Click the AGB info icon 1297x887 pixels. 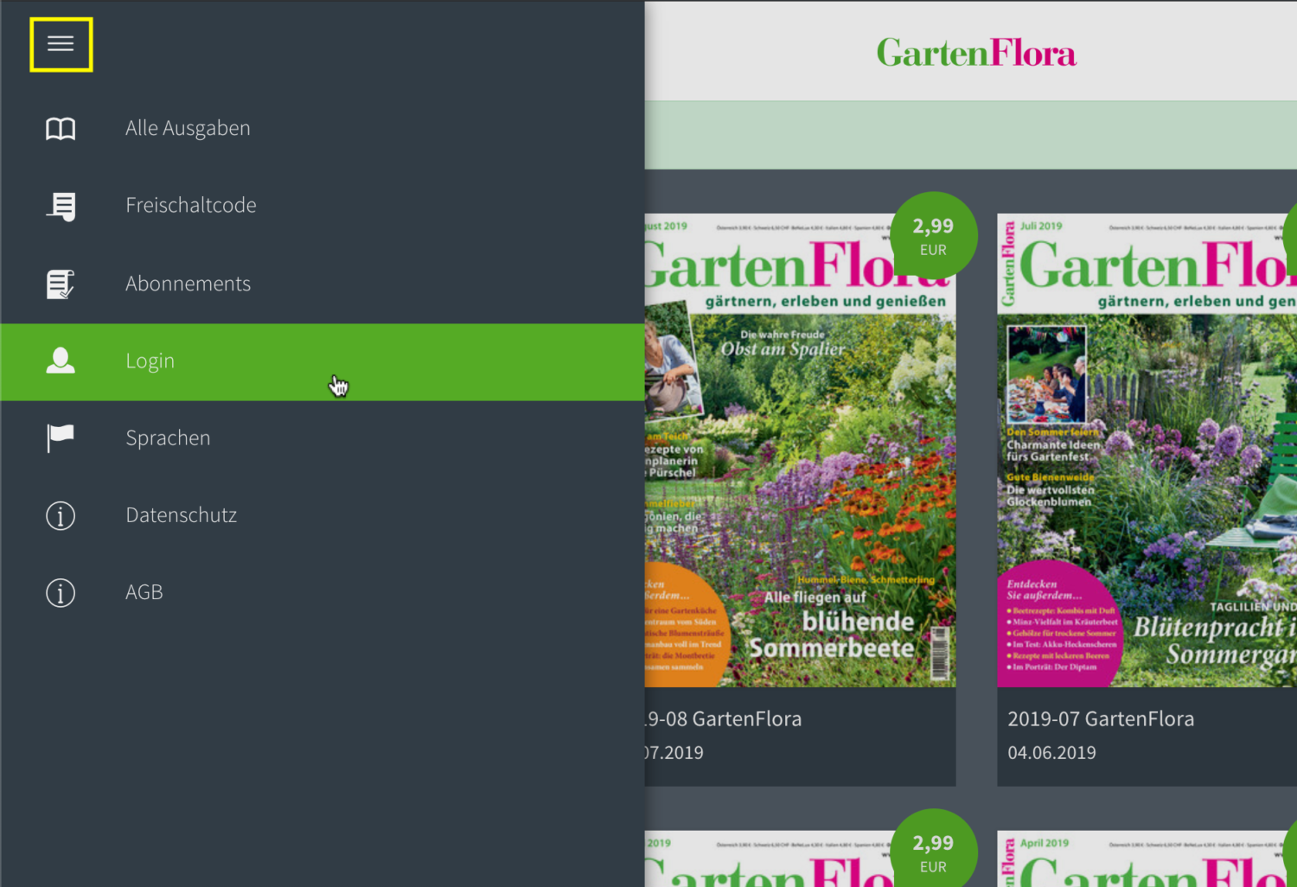click(61, 592)
